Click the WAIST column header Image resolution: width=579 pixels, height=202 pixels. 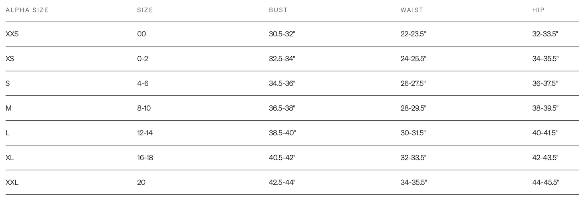click(x=412, y=10)
